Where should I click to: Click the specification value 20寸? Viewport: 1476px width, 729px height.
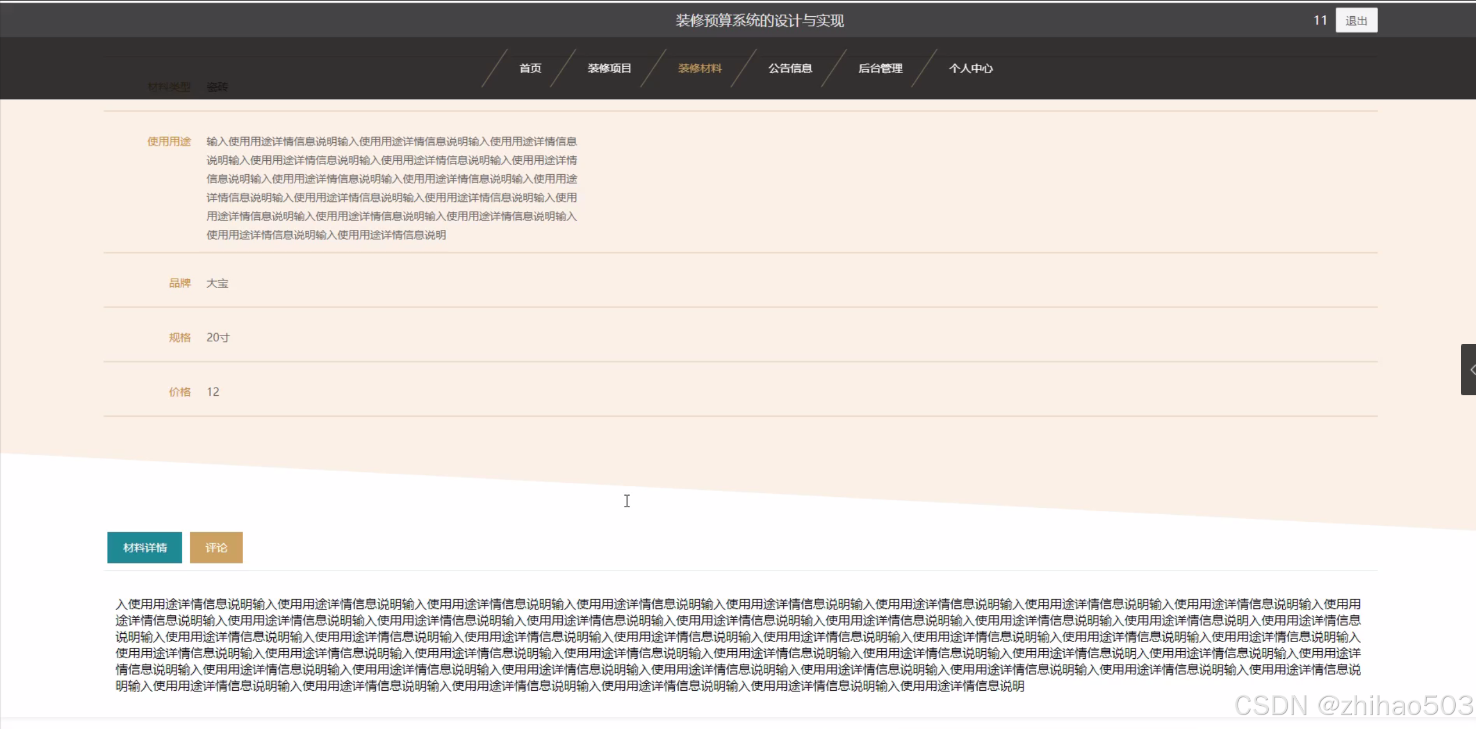(x=218, y=338)
